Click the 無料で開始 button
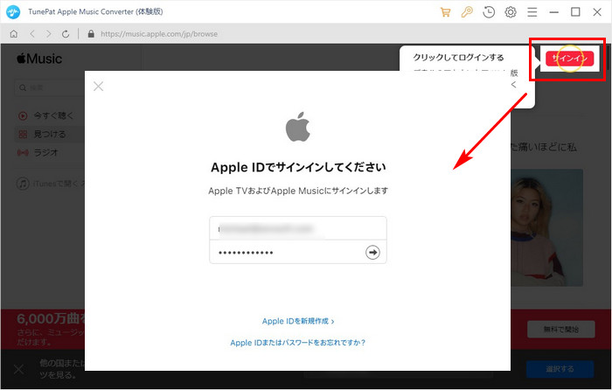The height and width of the screenshot is (390, 612). [x=561, y=330]
